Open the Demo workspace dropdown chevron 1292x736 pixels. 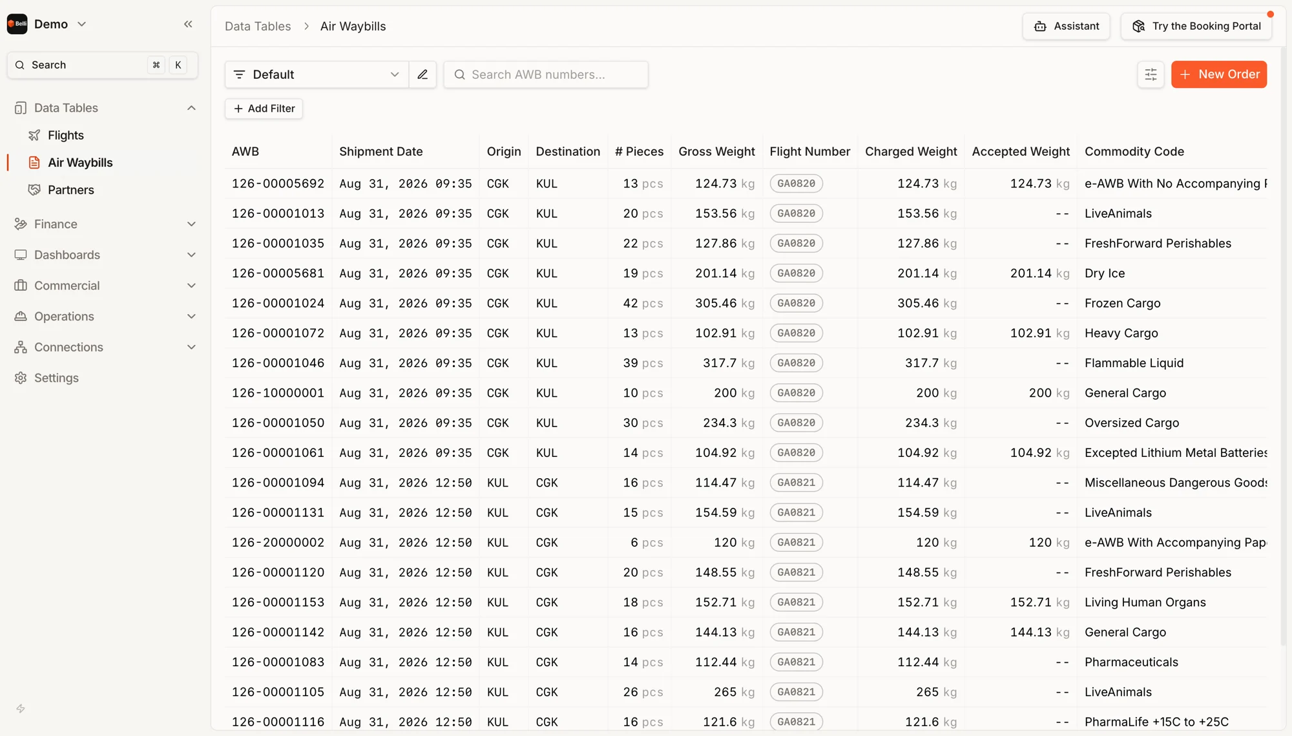coord(82,25)
